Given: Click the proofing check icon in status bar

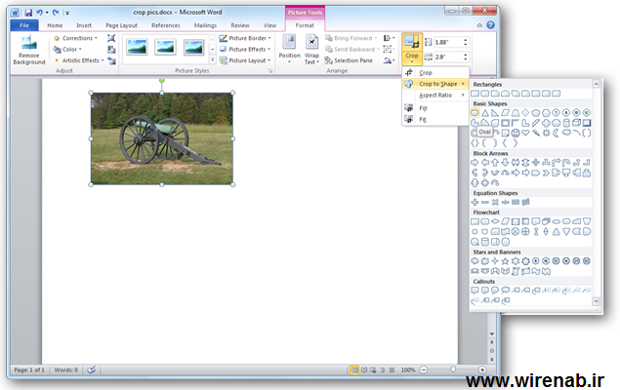Looking at the screenshot, I should (92, 370).
